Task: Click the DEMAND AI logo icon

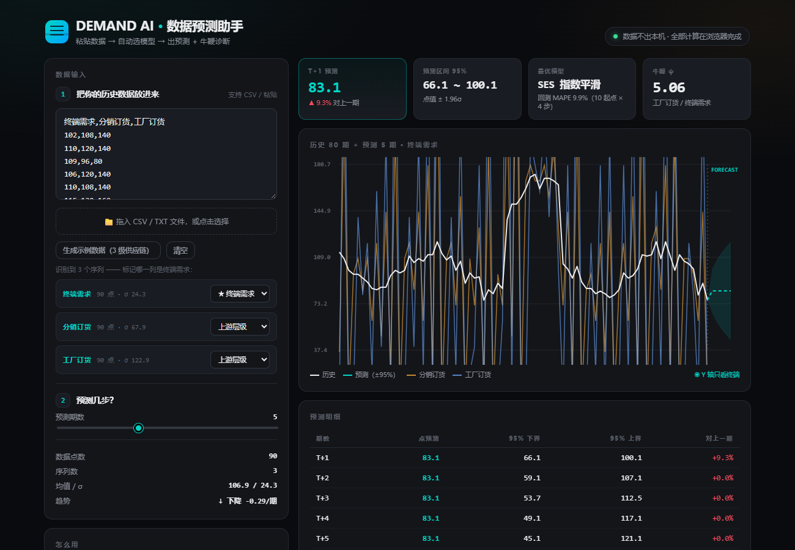Action: [57, 32]
